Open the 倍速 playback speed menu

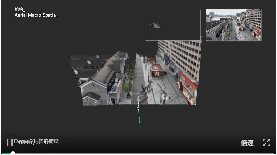click(x=247, y=143)
